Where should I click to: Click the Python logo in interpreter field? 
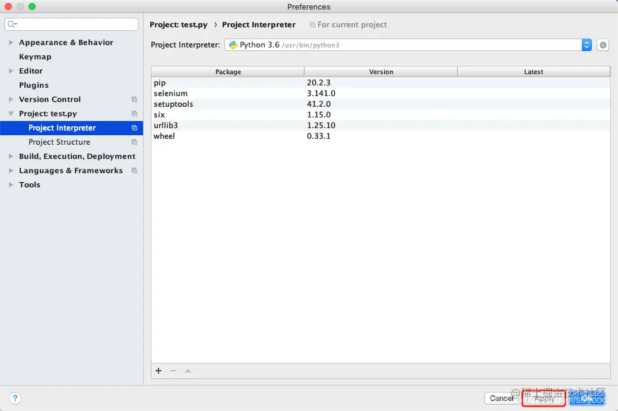(233, 45)
